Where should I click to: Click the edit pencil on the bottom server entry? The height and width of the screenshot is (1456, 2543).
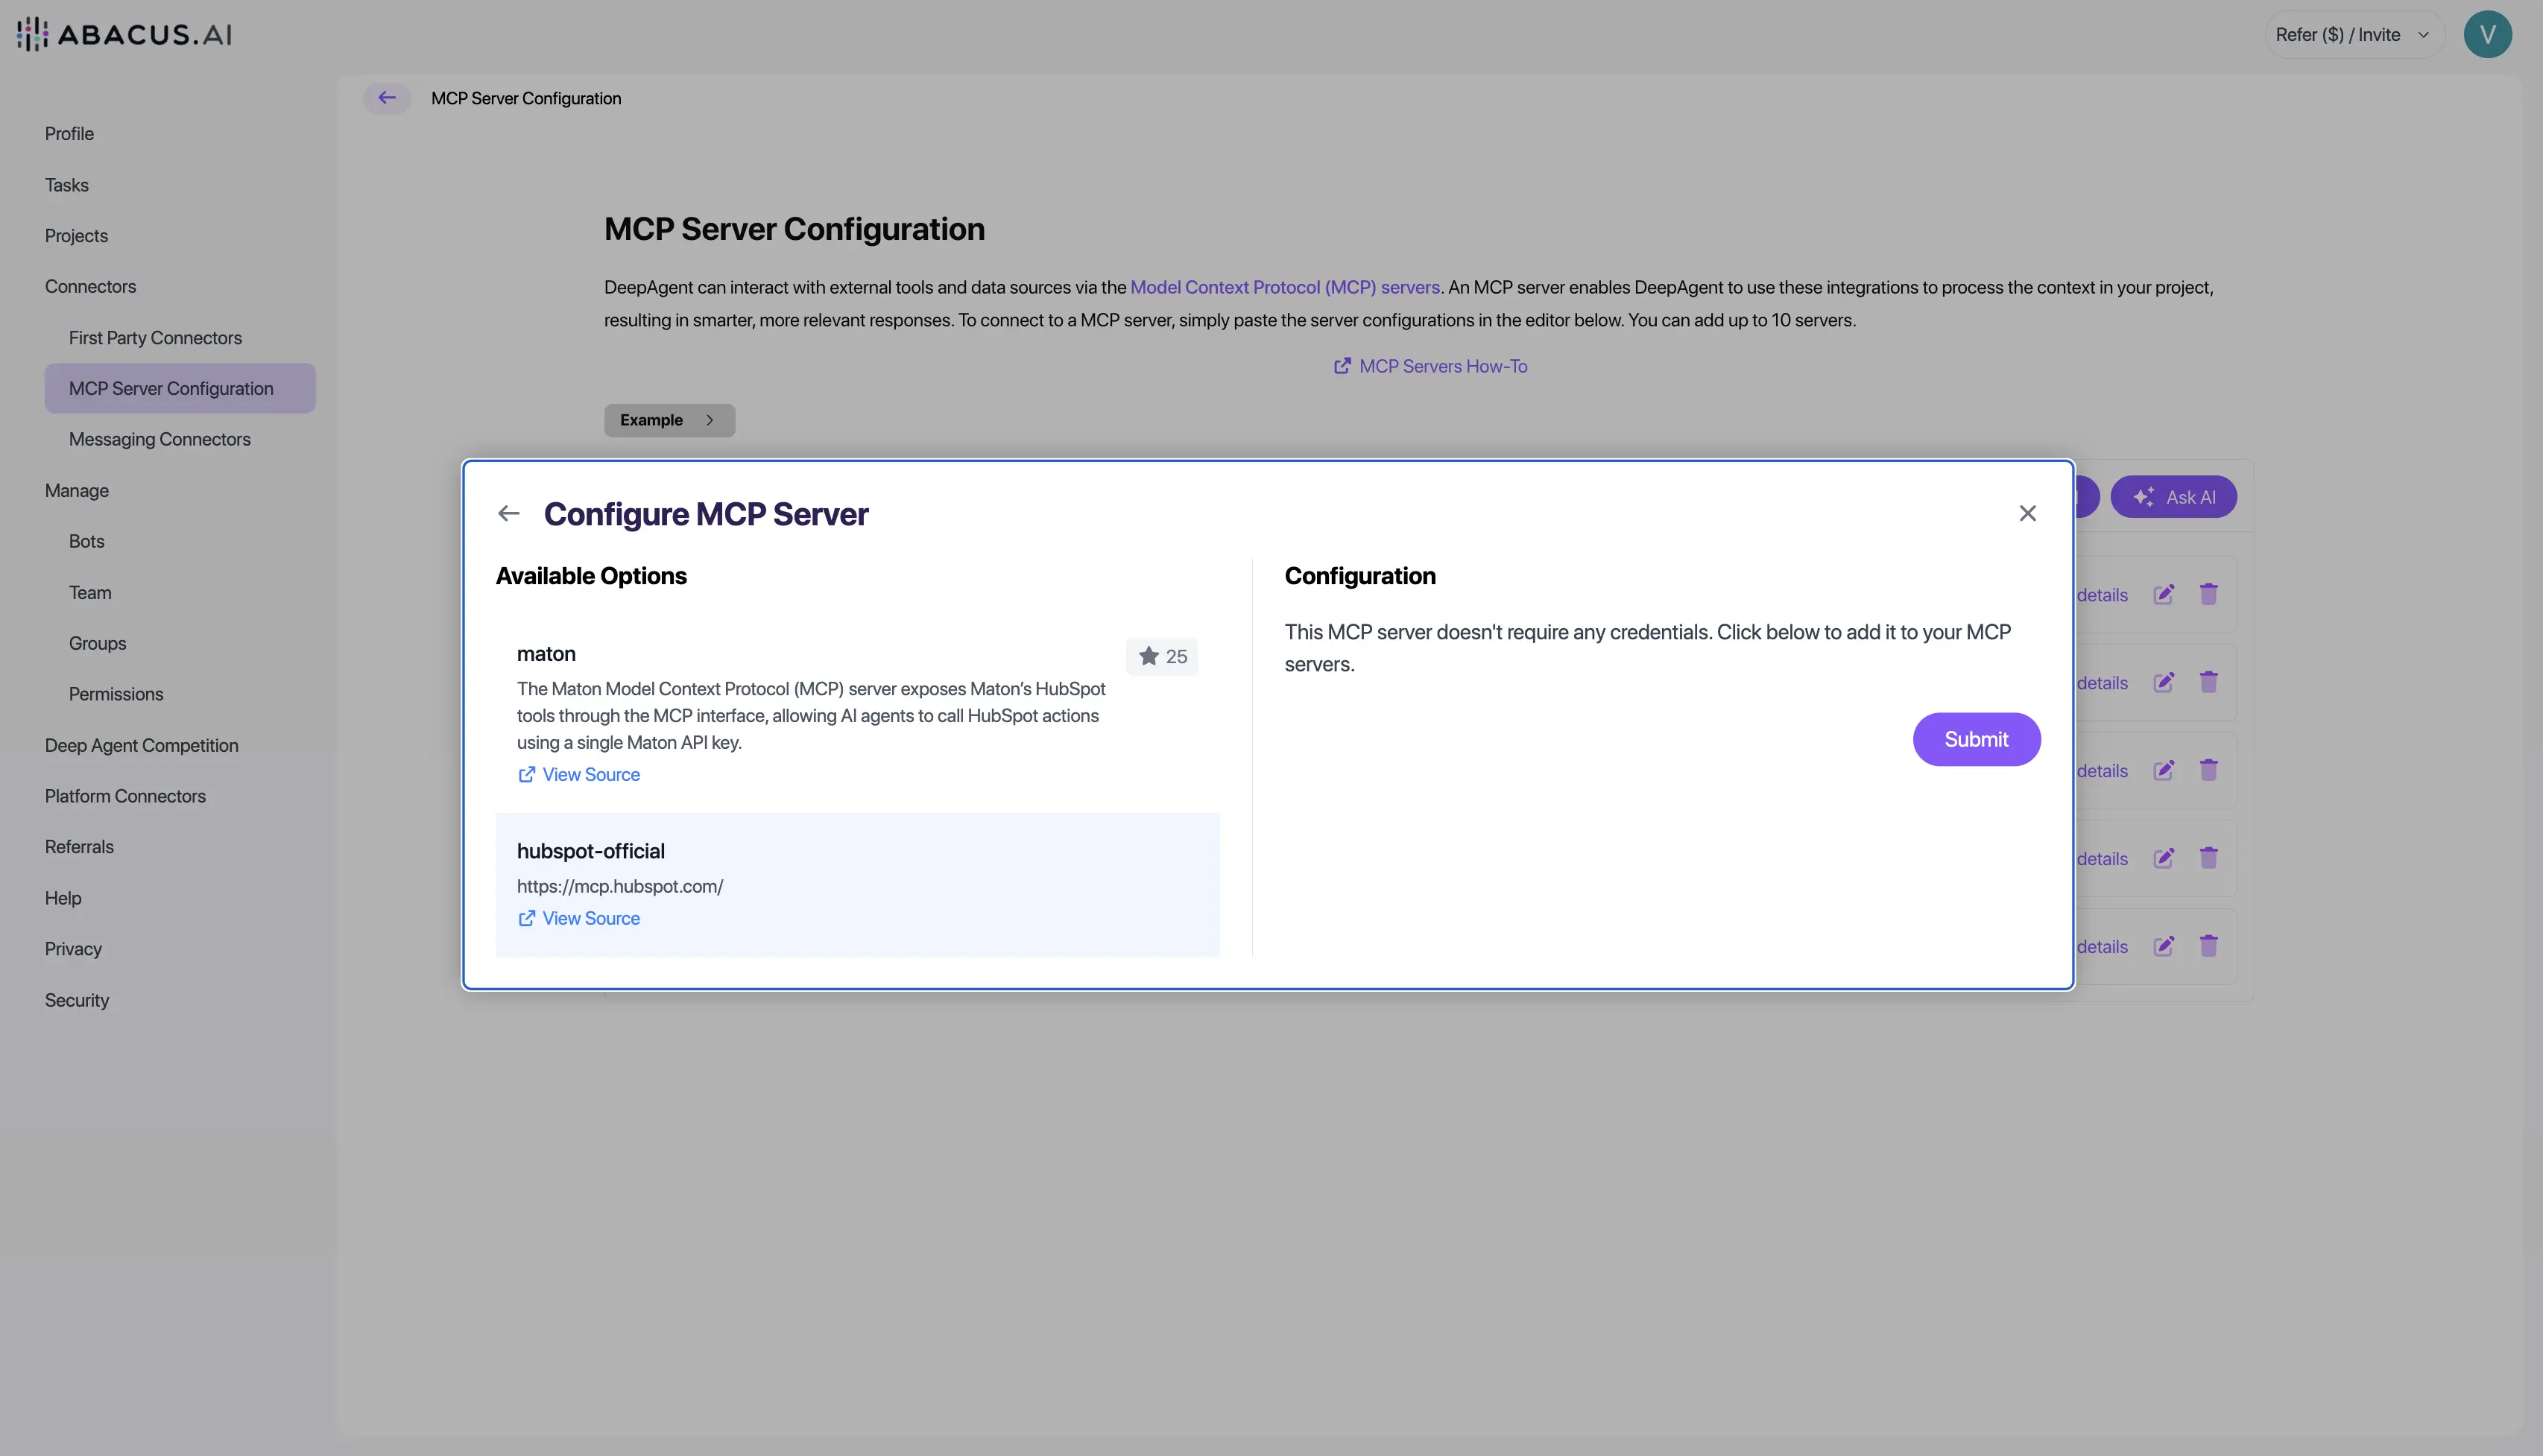coord(2165,945)
